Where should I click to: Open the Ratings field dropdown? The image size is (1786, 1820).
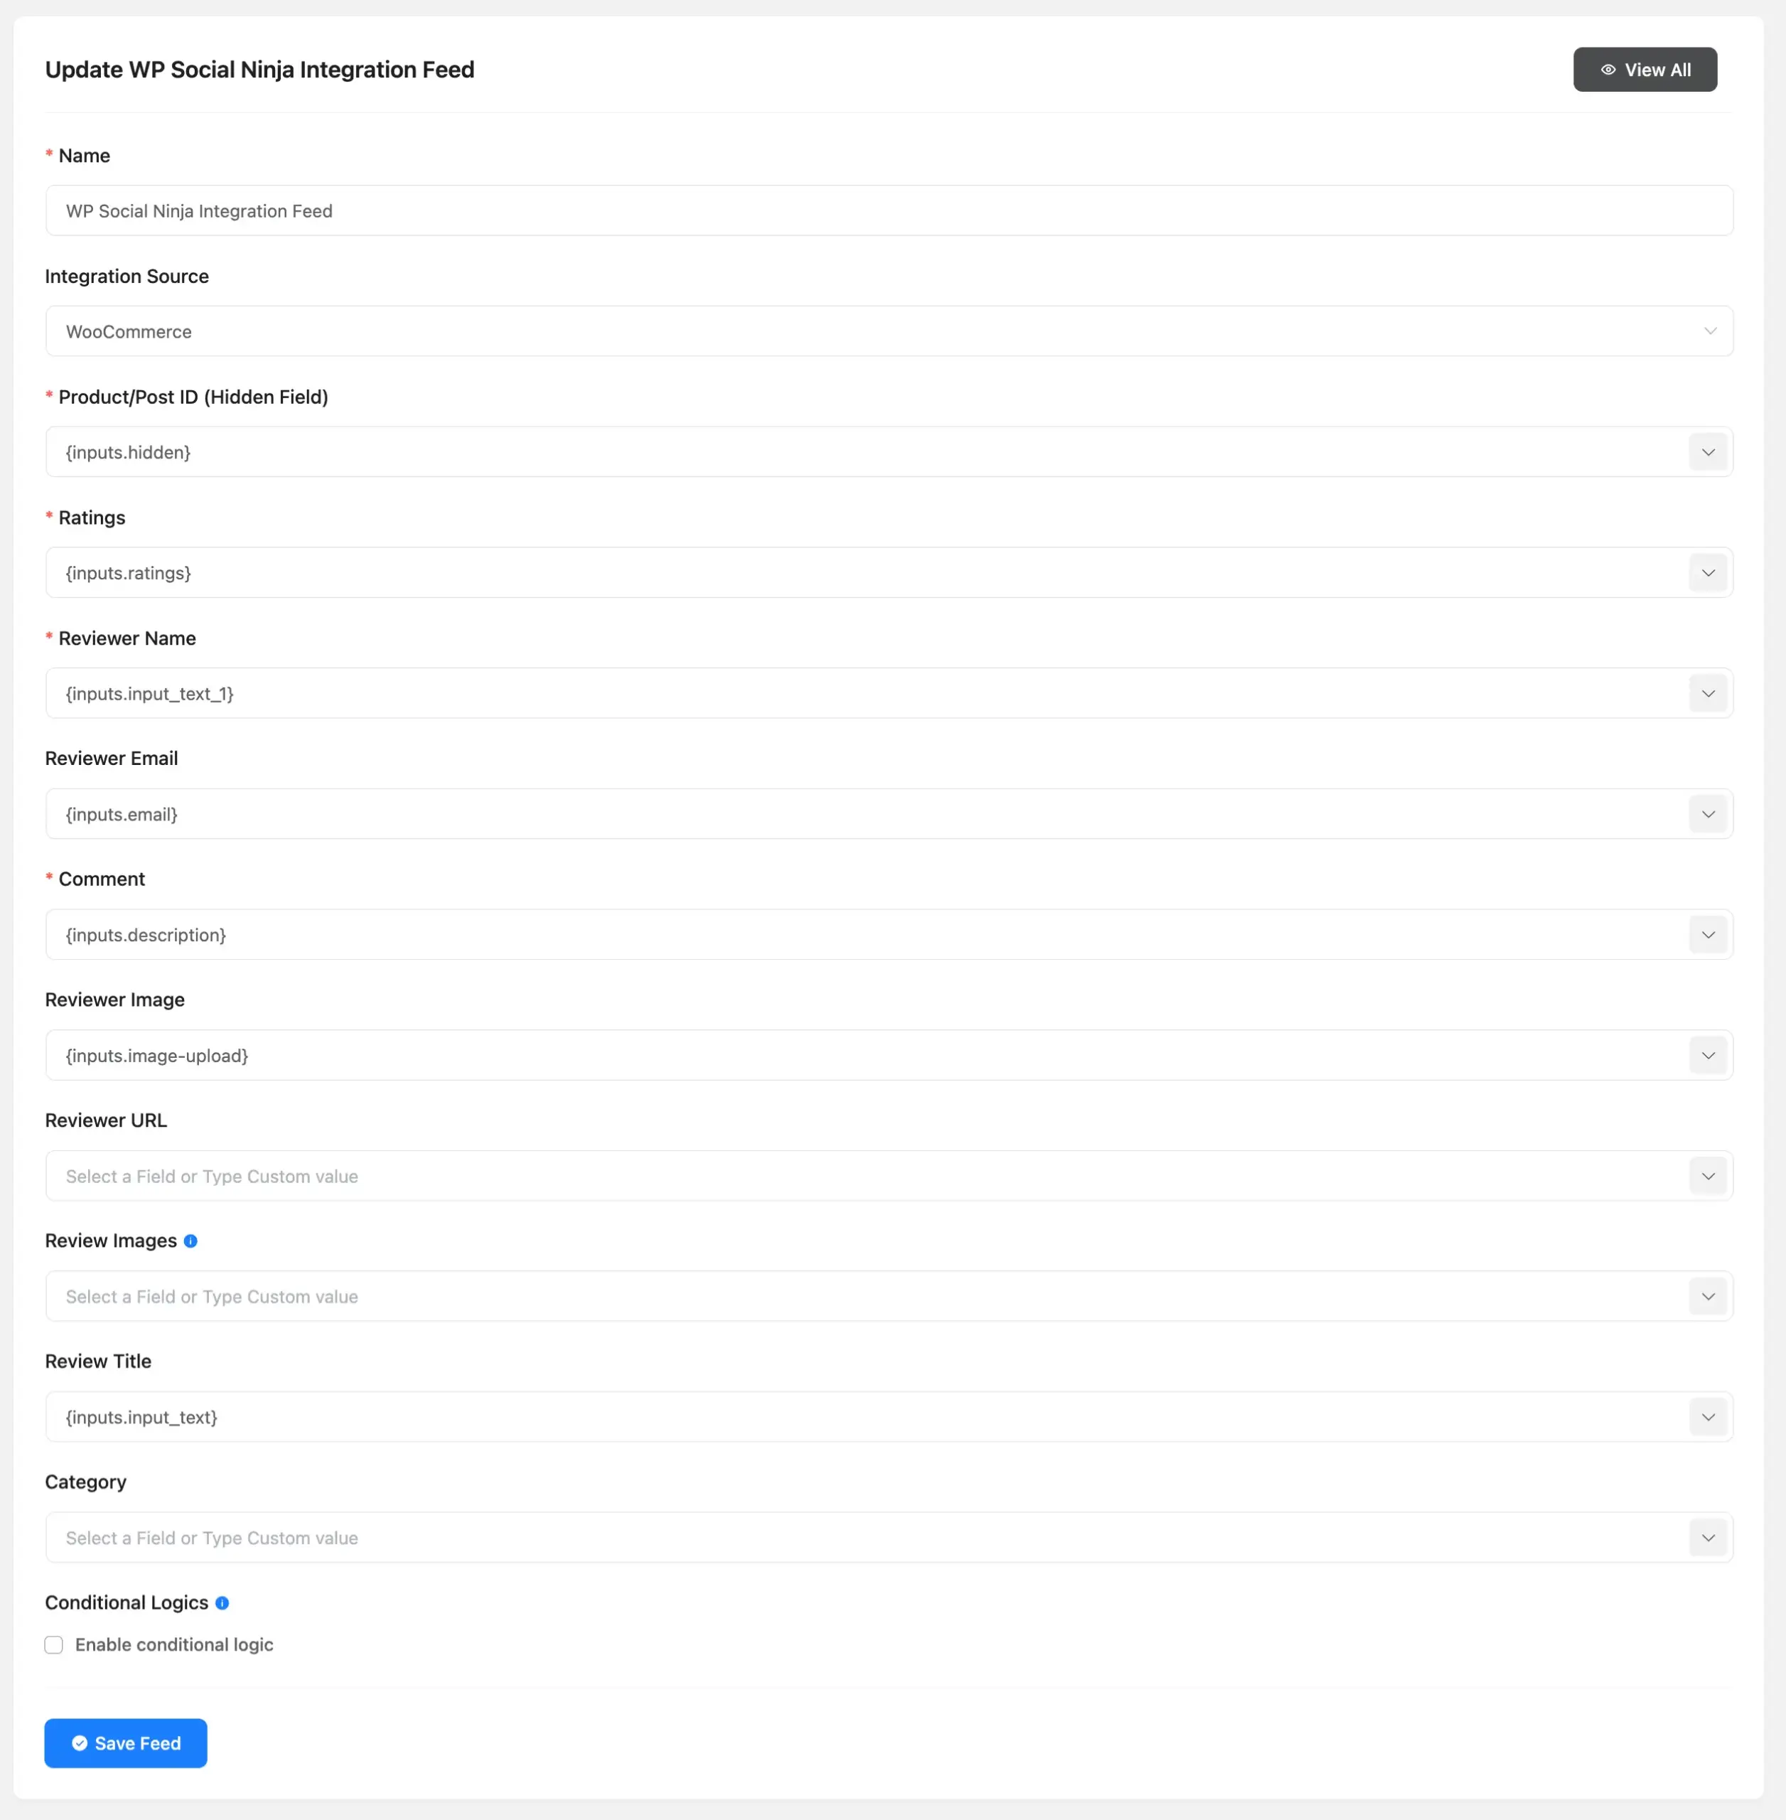(1708, 572)
